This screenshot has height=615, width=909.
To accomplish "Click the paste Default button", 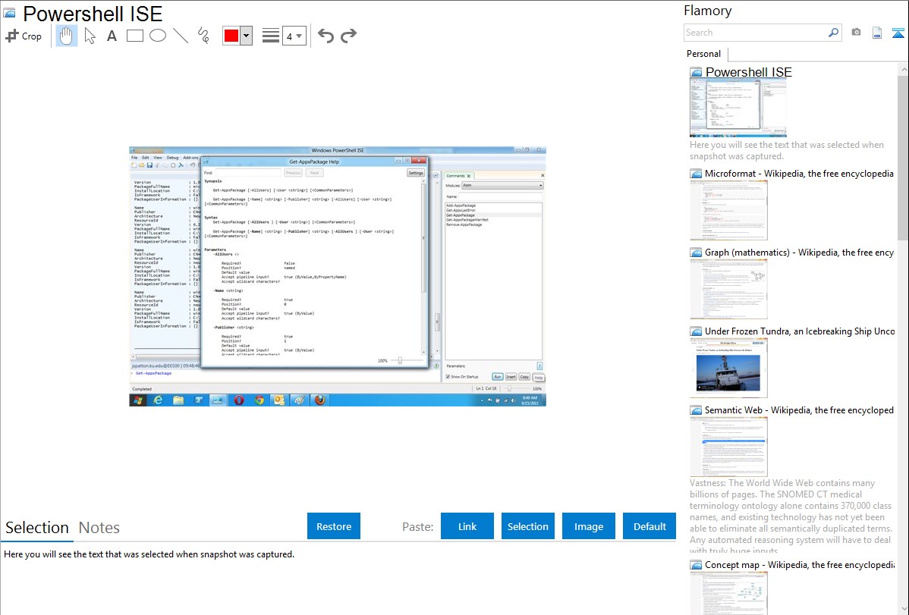I will [x=650, y=526].
